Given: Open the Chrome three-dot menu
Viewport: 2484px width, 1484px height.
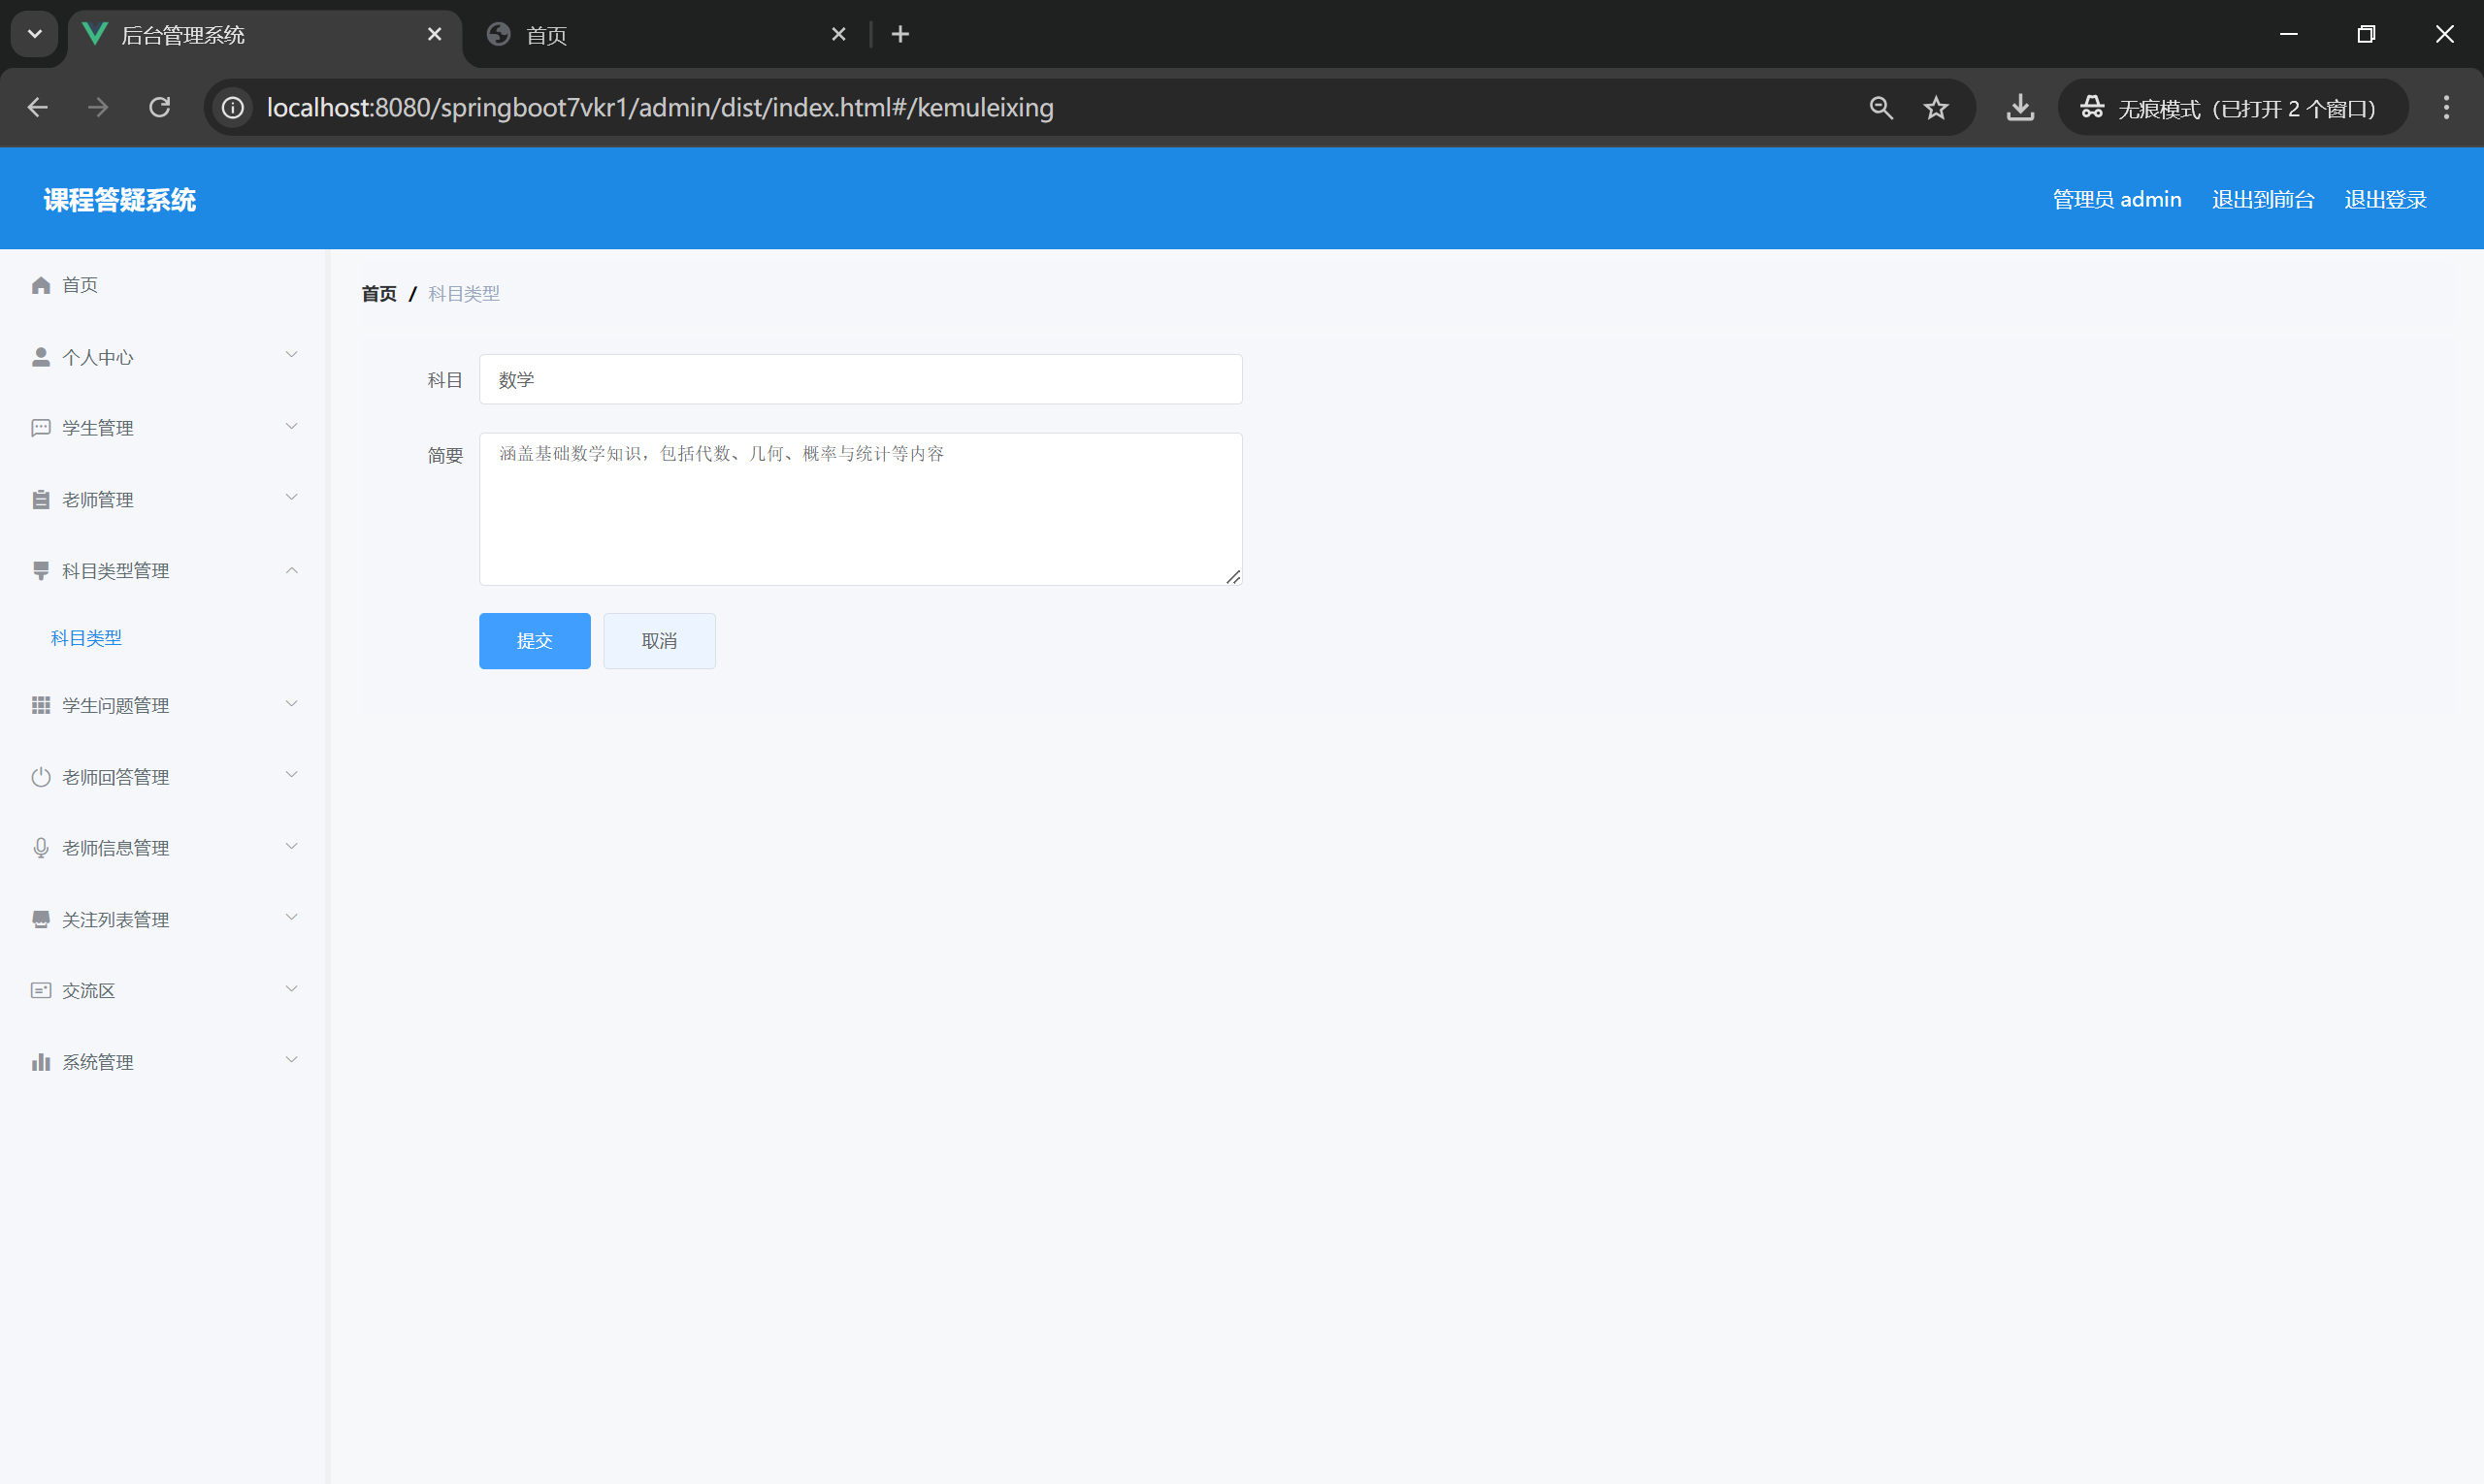Looking at the screenshot, I should pos(2446,108).
